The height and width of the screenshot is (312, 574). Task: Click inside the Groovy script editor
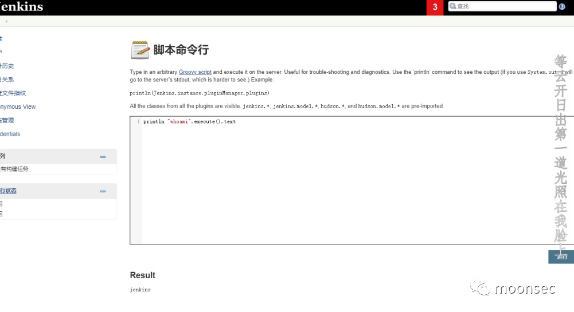coord(352,180)
